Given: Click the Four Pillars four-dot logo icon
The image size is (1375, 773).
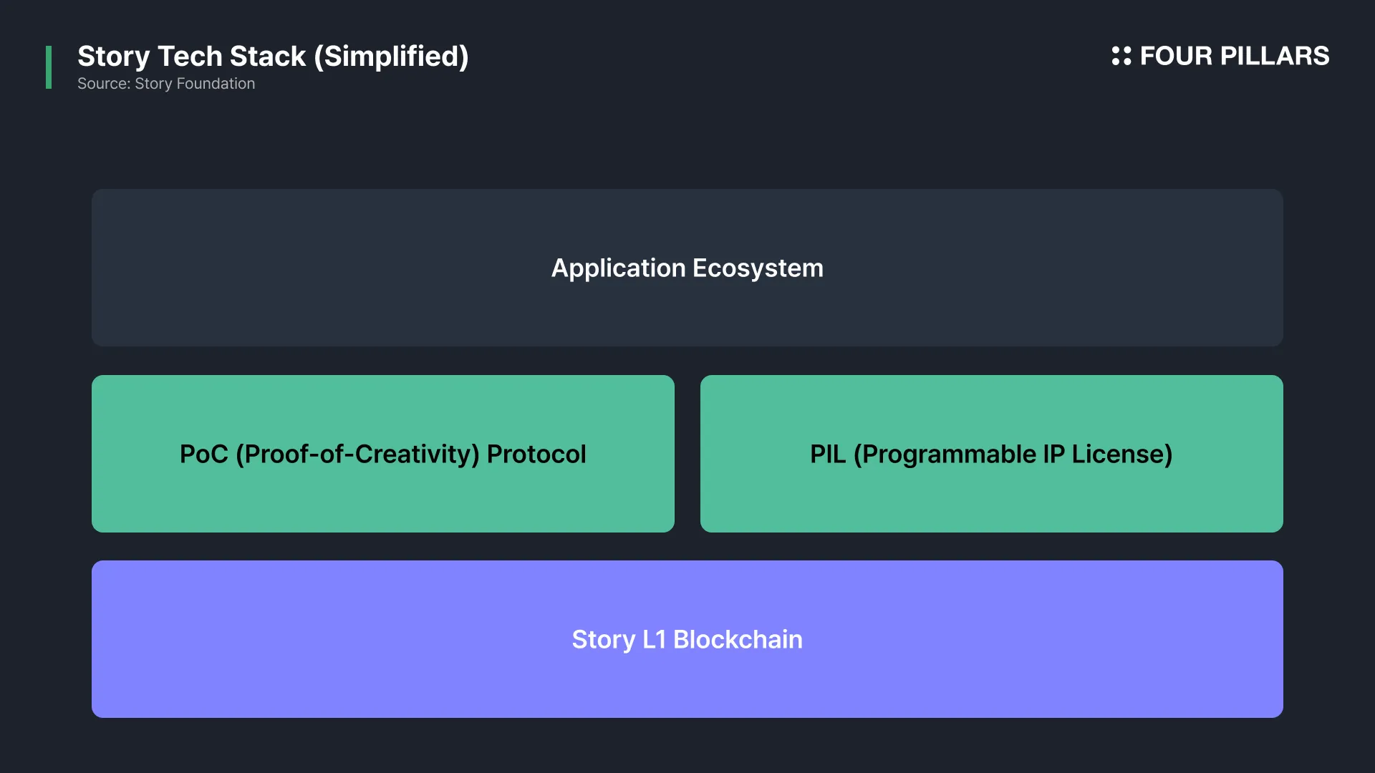Looking at the screenshot, I should coord(1121,56).
